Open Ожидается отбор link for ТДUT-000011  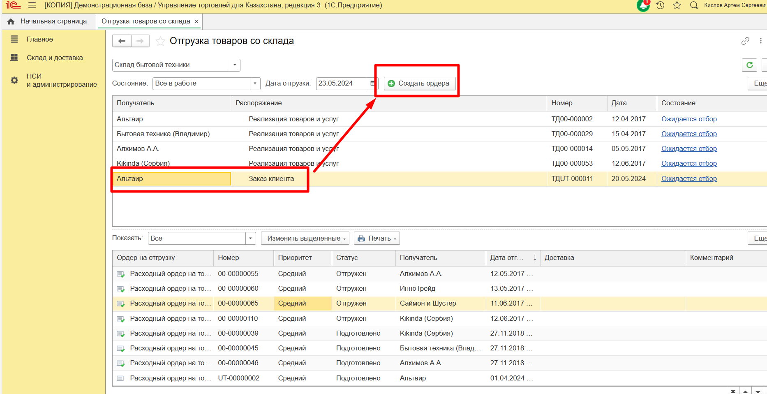pyautogui.click(x=689, y=179)
